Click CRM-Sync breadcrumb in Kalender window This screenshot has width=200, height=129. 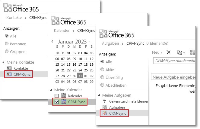(86, 30)
